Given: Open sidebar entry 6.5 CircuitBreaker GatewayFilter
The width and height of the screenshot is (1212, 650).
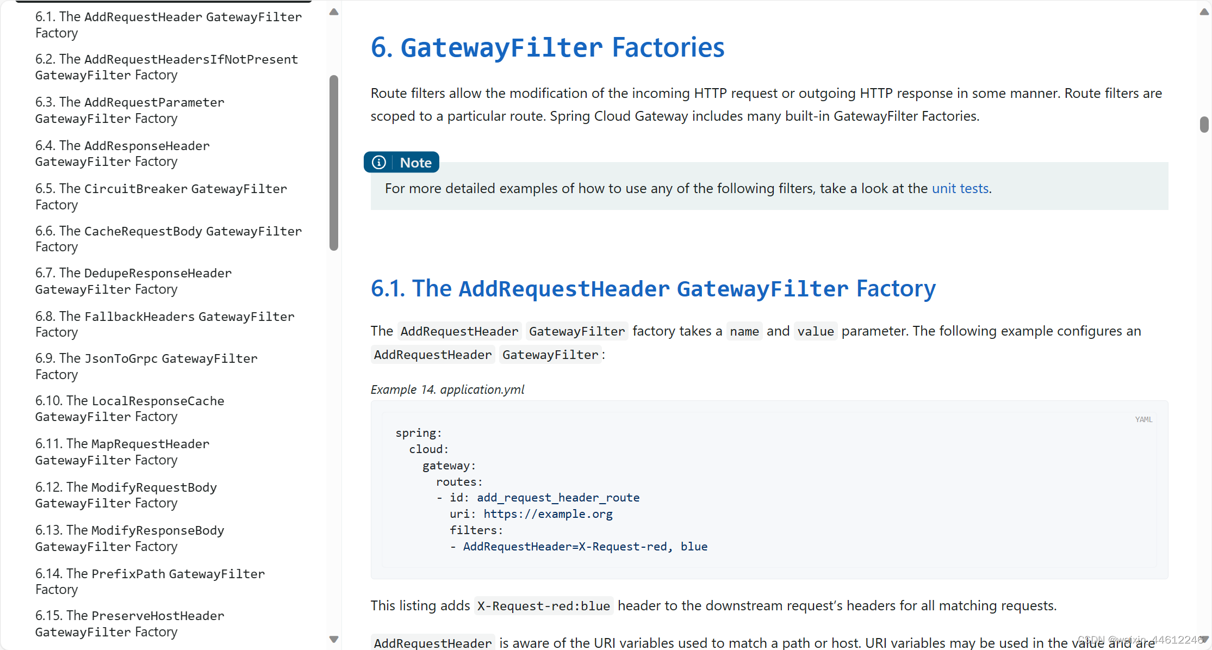Looking at the screenshot, I should pos(161,197).
